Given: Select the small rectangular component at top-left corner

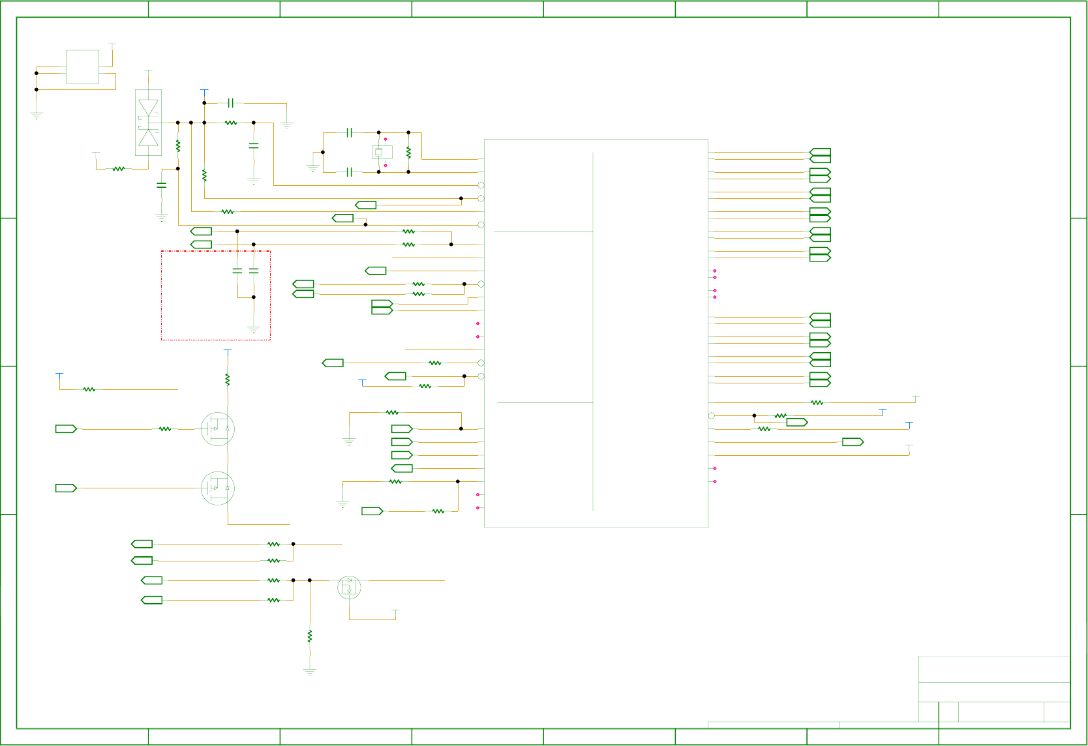Looking at the screenshot, I should 82,67.
